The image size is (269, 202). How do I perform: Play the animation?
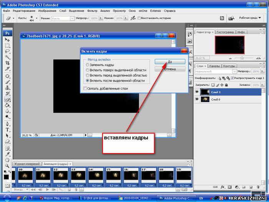pyautogui.click(x=47, y=190)
